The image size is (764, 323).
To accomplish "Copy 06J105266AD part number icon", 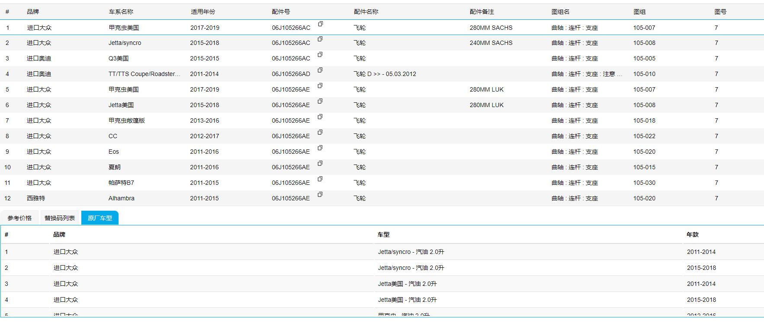I will (x=320, y=70).
